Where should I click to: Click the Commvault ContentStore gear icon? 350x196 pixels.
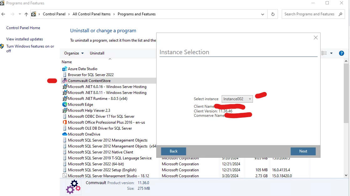coord(64,80)
